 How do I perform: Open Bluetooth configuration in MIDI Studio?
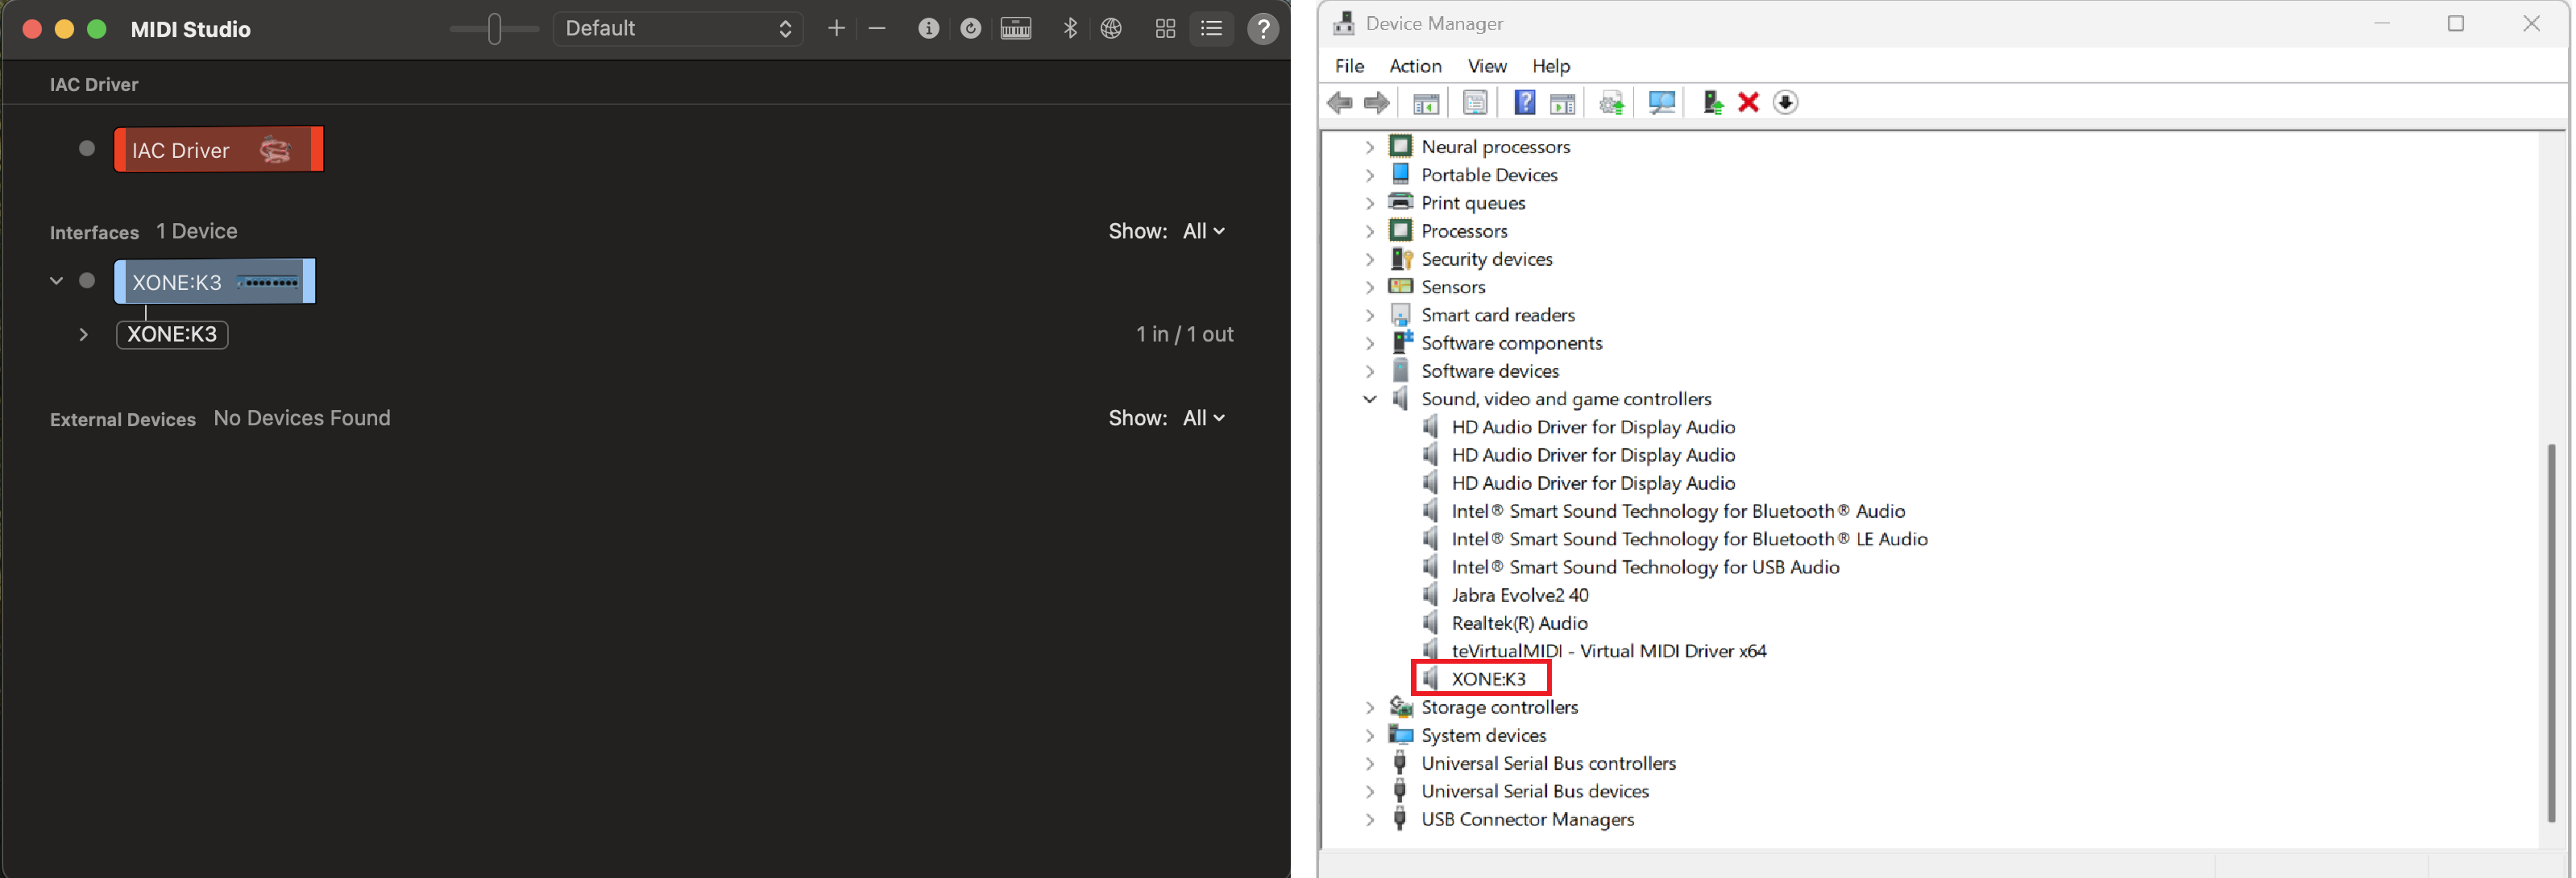click(1070, 29)
